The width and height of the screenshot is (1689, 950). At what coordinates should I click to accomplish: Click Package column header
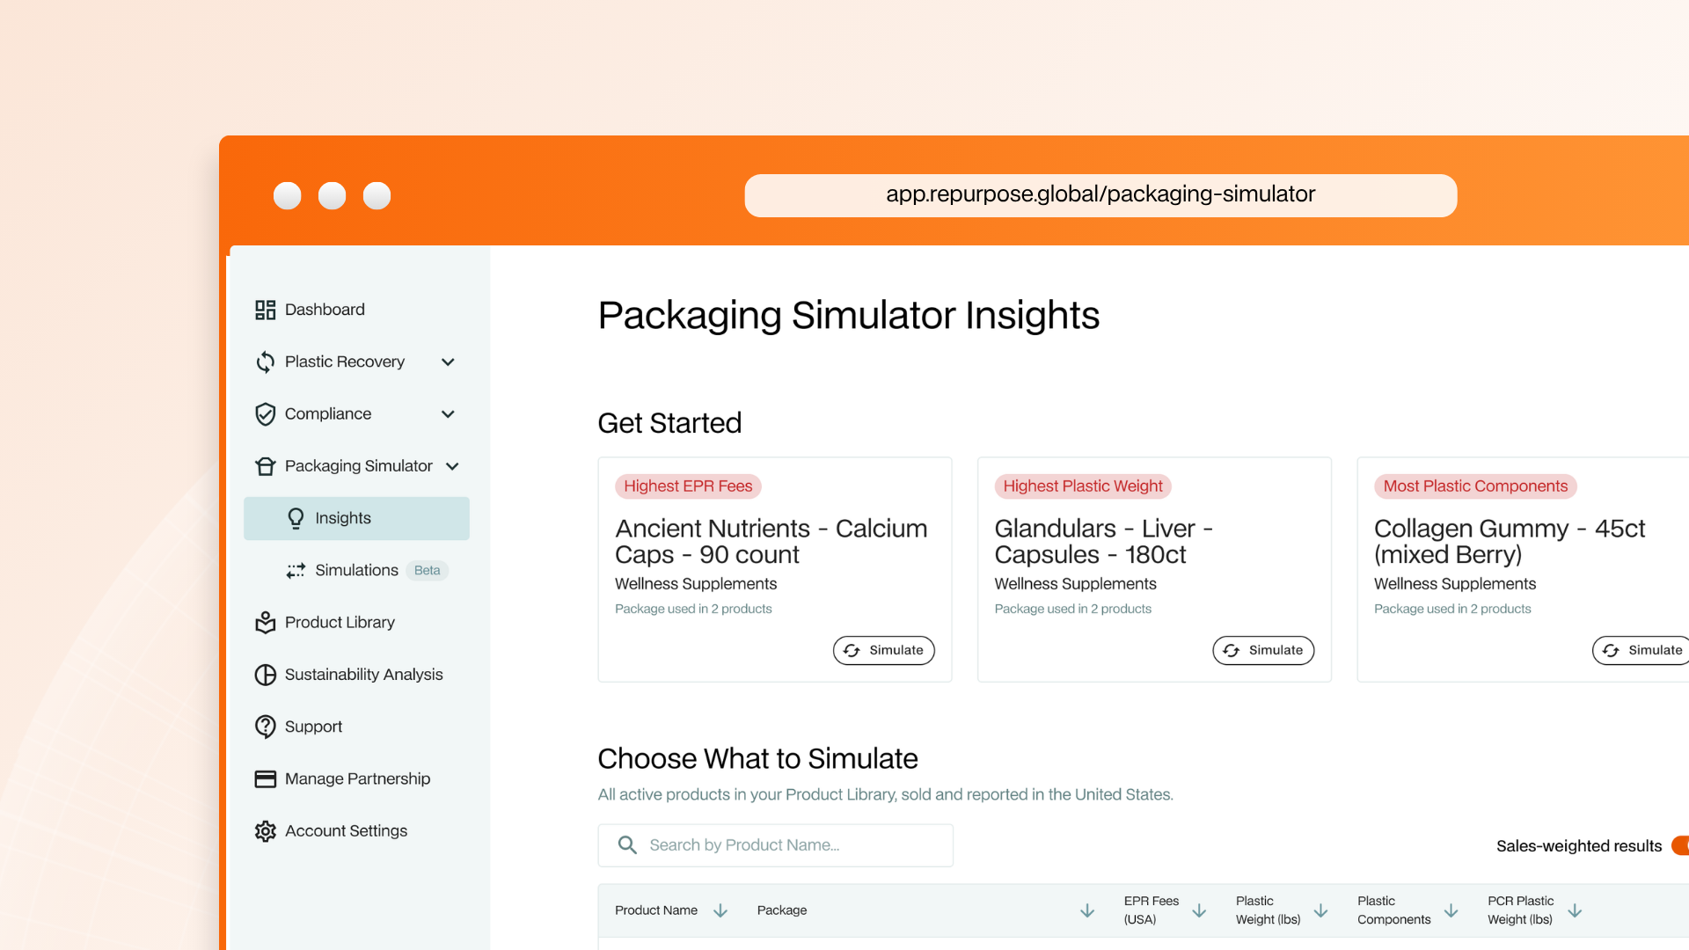(x=781, y=910)
